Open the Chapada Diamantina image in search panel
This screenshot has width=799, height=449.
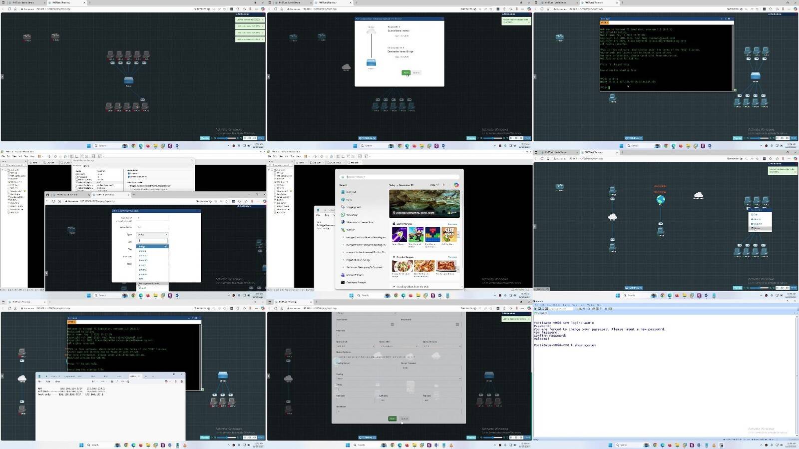point(424,203)
